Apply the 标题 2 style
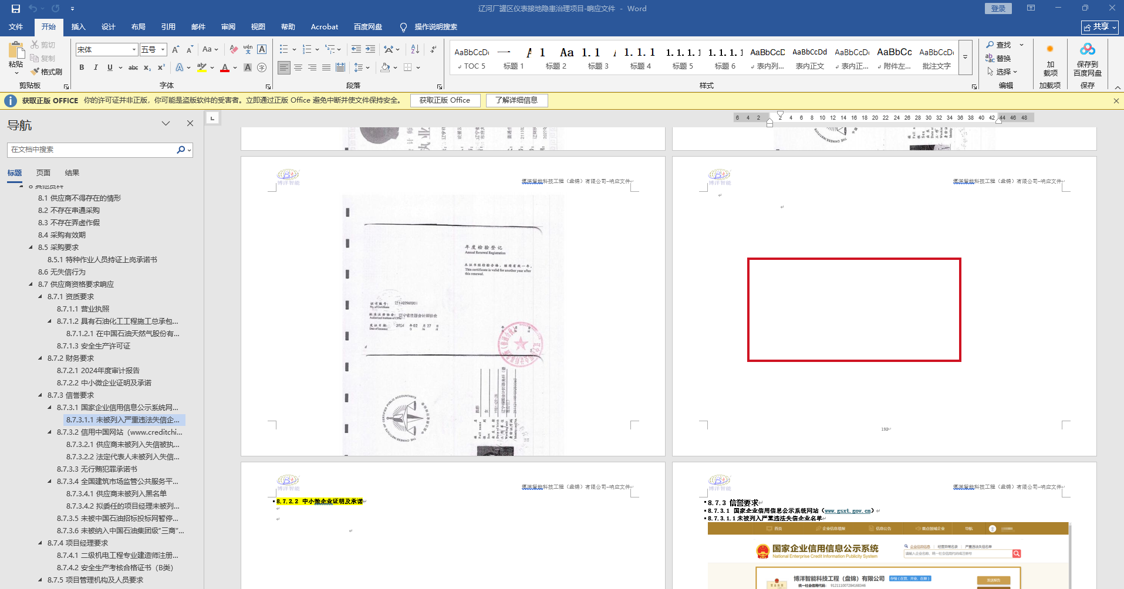The image size is (1124, 589). 556,58
